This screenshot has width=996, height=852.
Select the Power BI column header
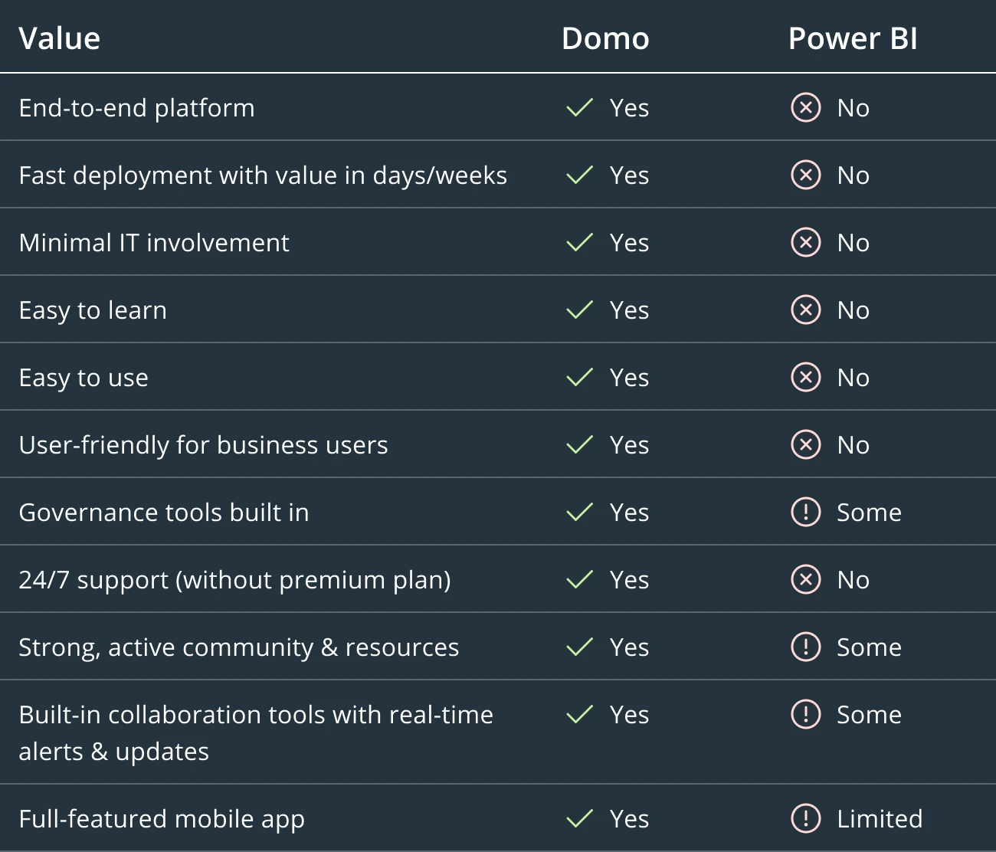coord(852,38)
